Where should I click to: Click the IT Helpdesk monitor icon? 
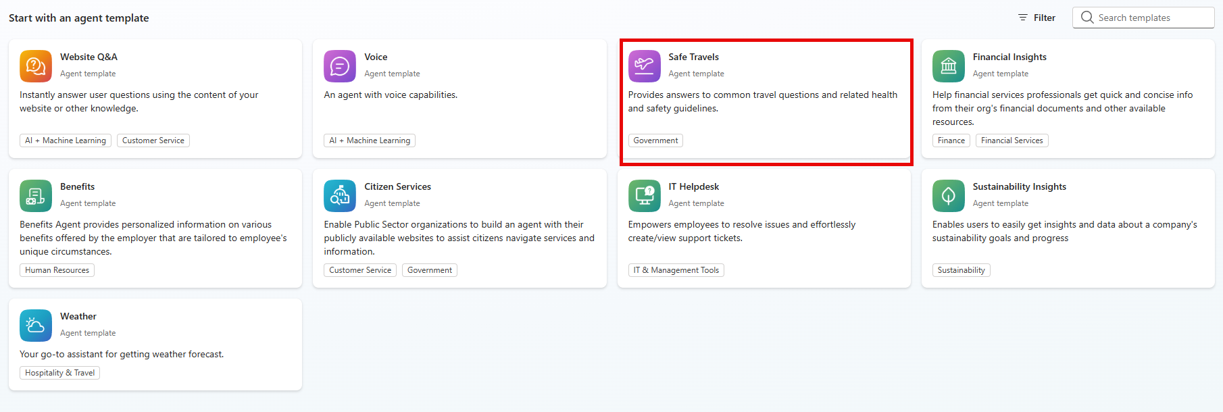(x=645, y=196)
